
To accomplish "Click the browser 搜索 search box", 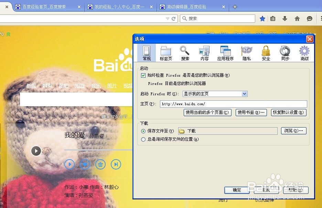I will (x=217, y=19).
